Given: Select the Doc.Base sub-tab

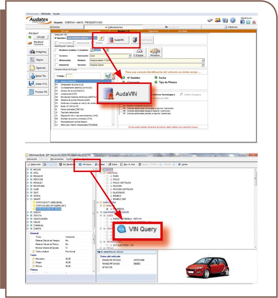Looking at the screenshot, I should [183, 31].
